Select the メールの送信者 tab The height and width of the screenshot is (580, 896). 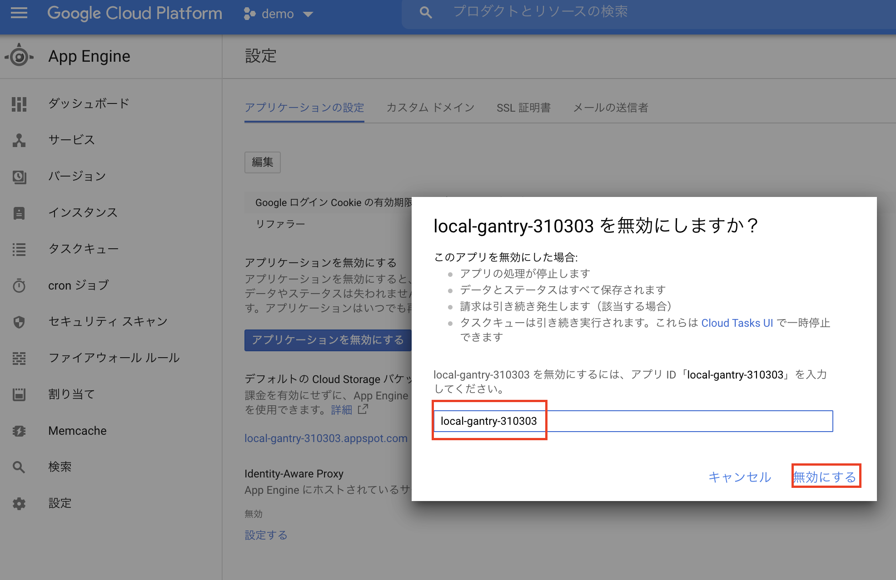point(610,108)
